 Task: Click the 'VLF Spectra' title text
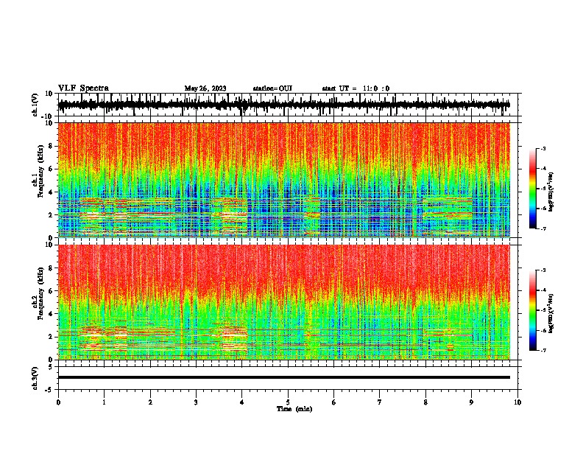(x=83, y=88)
